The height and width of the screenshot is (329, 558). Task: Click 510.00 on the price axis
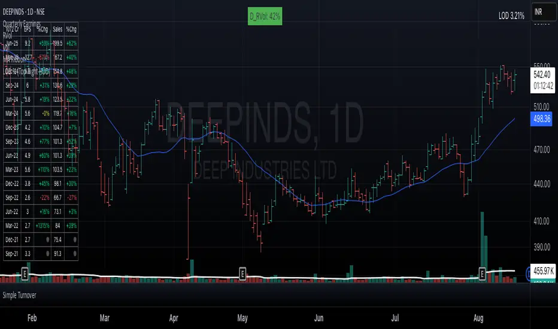coord(542,106)
